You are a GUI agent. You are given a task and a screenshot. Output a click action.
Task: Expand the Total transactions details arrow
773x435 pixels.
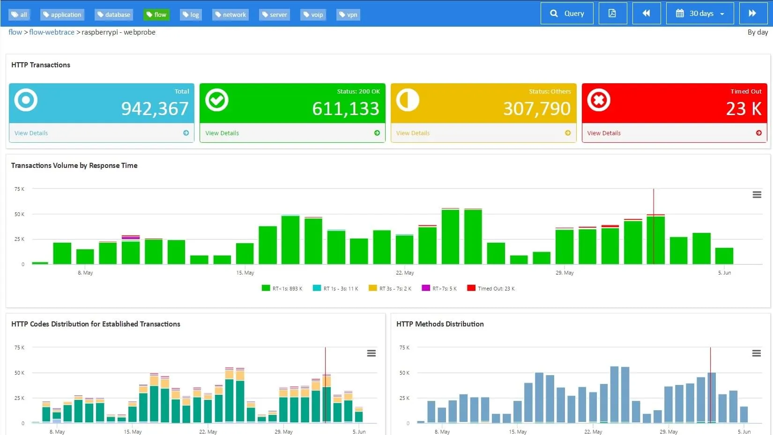pos(186,133)
